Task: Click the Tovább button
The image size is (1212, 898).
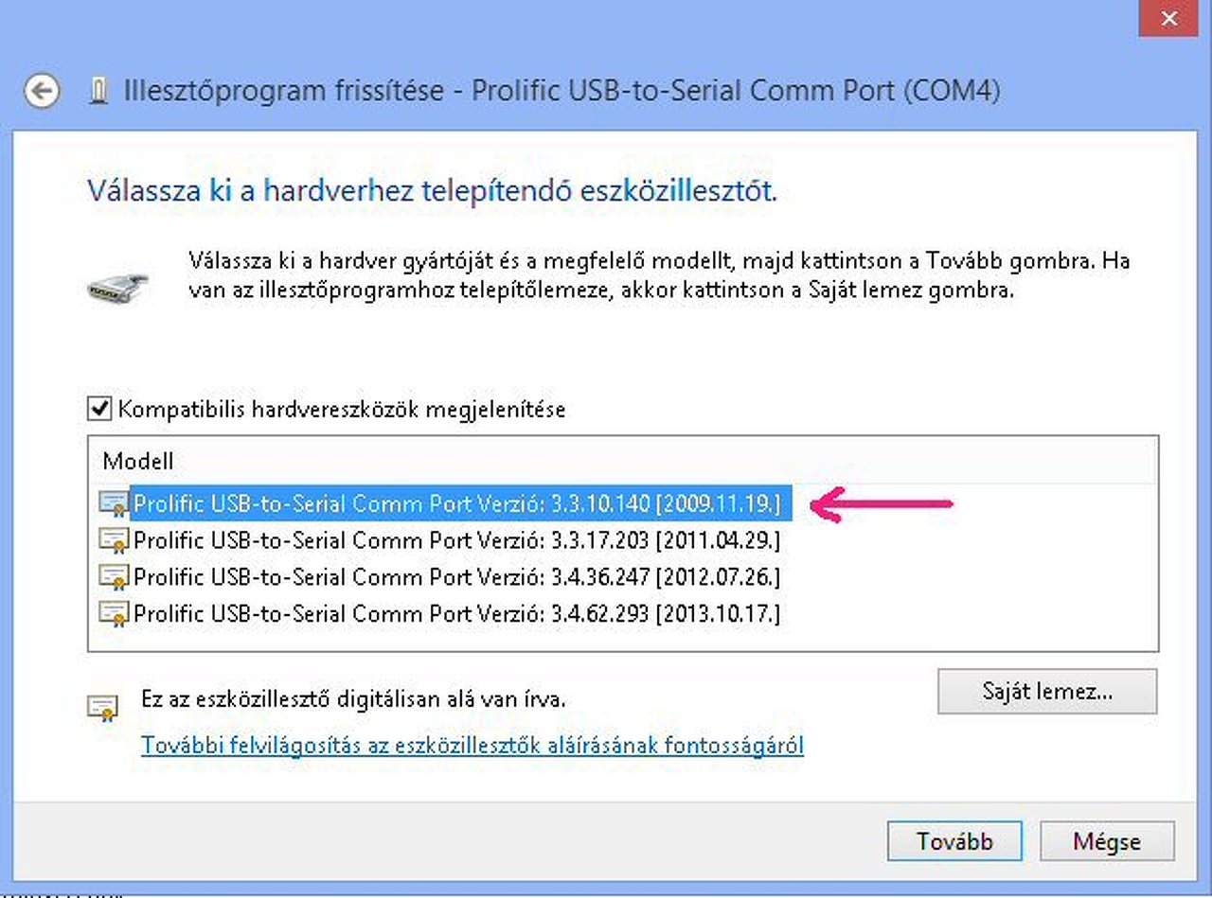Action: pyautogui.click(x=954, y=841)
